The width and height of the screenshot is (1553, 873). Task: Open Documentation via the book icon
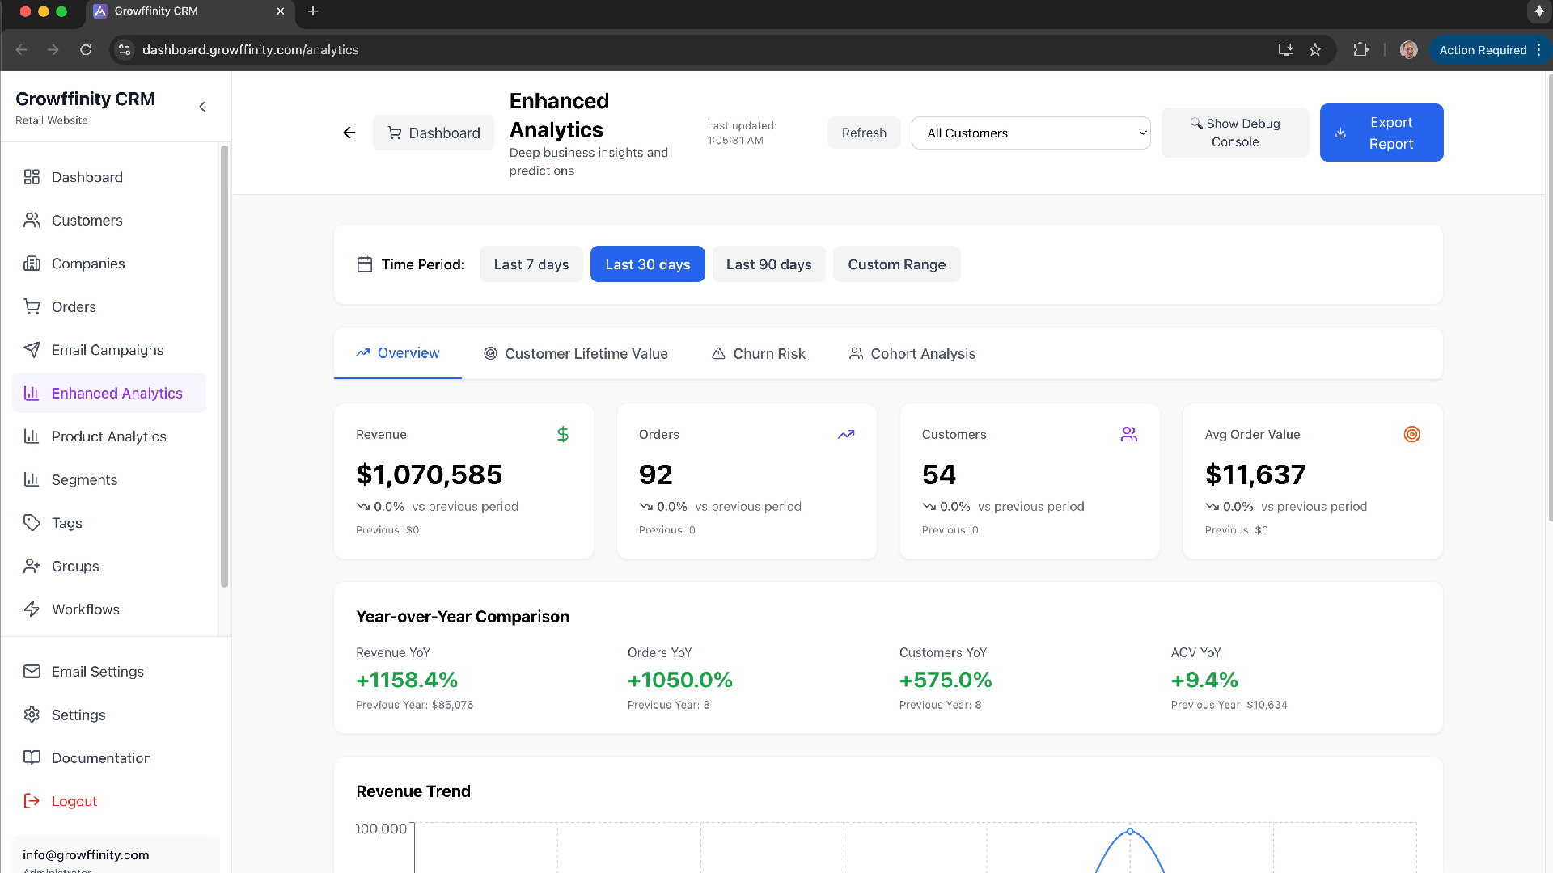(32, 757)
